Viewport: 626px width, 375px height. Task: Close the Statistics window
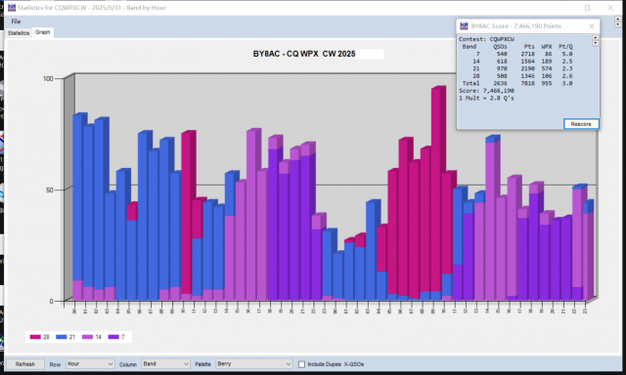point(610,8)
